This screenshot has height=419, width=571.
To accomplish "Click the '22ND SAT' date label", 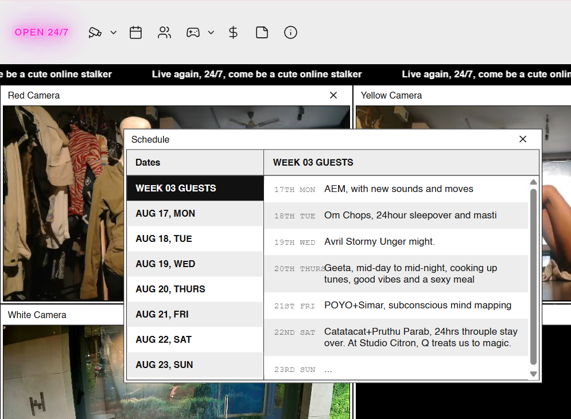I will tap(294, 332).
